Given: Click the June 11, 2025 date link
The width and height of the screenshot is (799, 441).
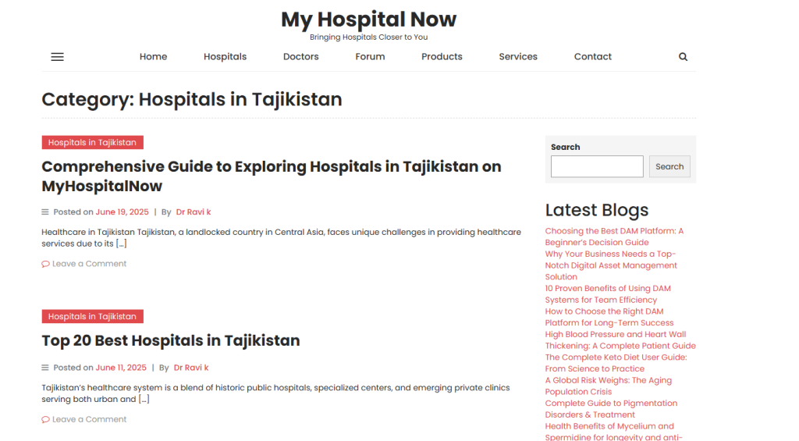Looking at the screenshot, I should point(121,368).
